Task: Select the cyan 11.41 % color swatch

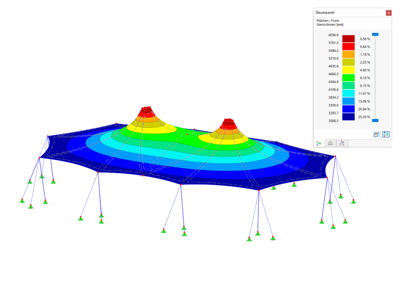Action: click(348, 93)
